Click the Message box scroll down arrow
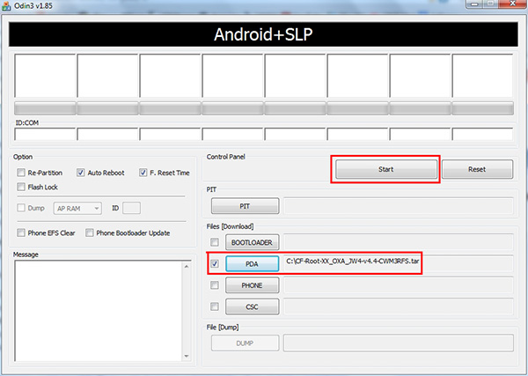The height and width of the screenshot is (376, 528). click(x=187, y=356)
